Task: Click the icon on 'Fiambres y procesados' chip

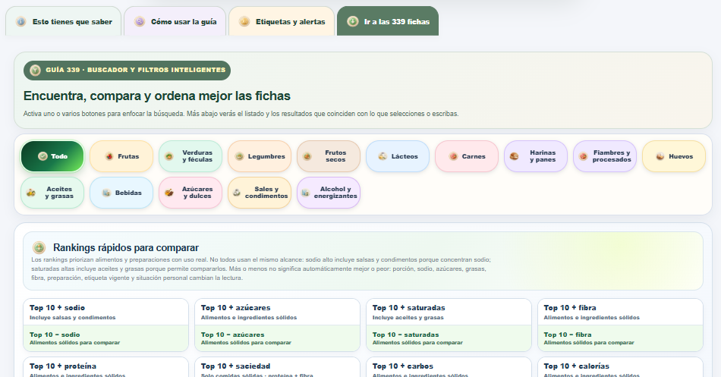Action: (x=583, y=156)
